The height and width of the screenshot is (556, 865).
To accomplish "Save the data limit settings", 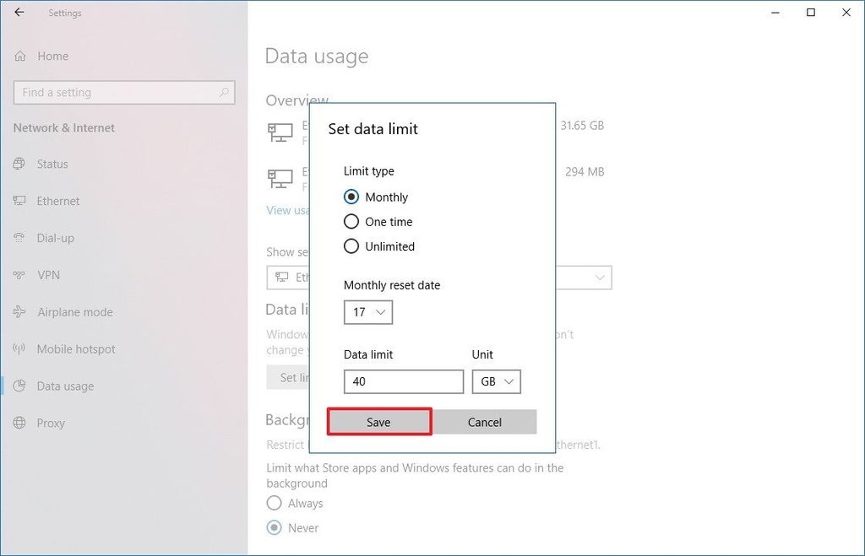I will (379, 422).
